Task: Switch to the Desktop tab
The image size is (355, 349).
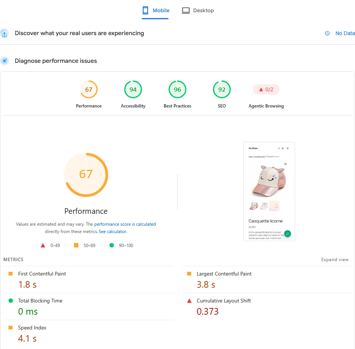Action: (197, 10)
